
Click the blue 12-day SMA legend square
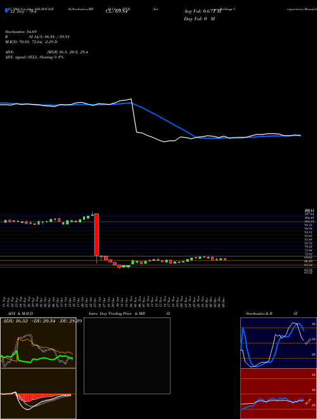(x=6, y=11)
